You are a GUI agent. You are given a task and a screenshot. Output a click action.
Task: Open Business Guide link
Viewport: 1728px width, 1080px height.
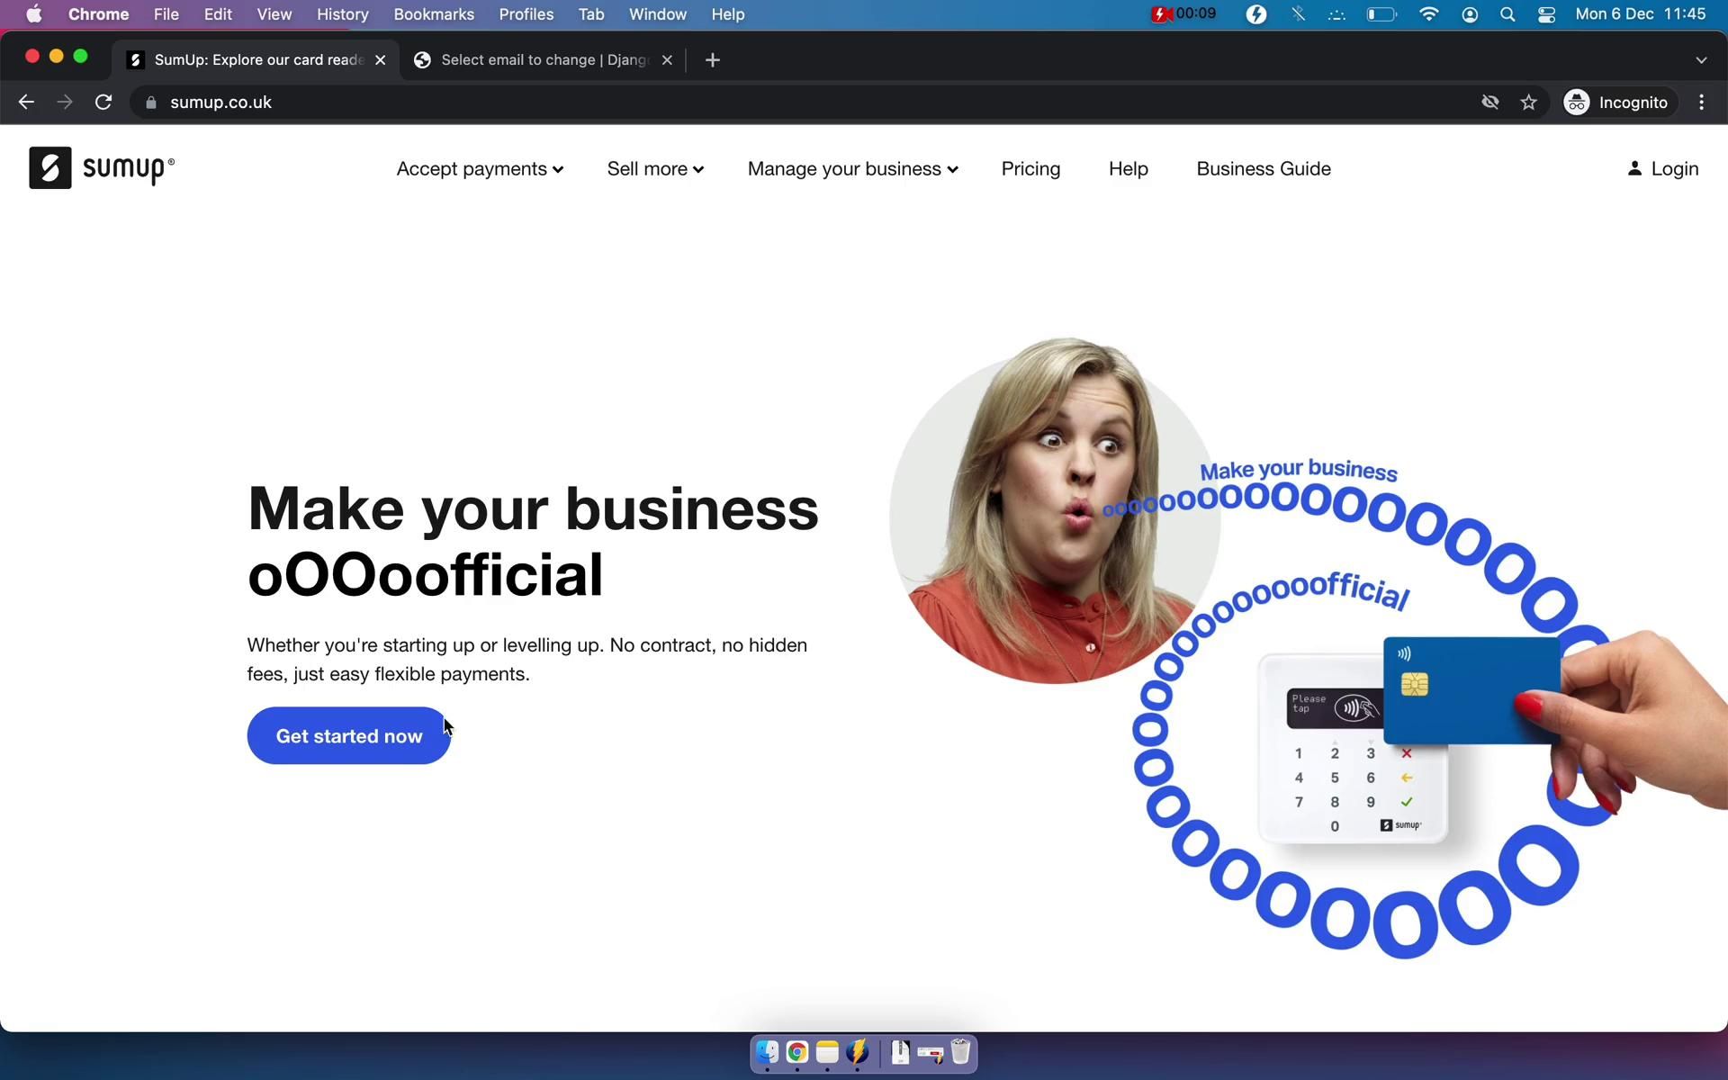(x=1263, y=169)
